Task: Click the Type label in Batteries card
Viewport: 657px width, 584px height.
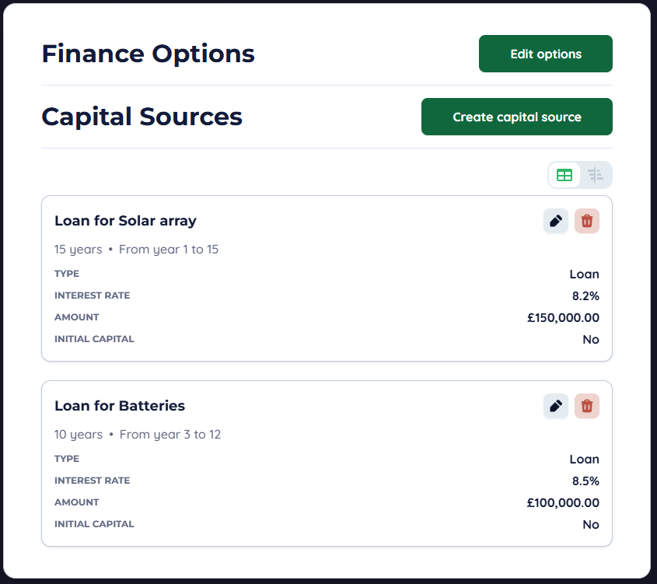Action: pos(67,459)
